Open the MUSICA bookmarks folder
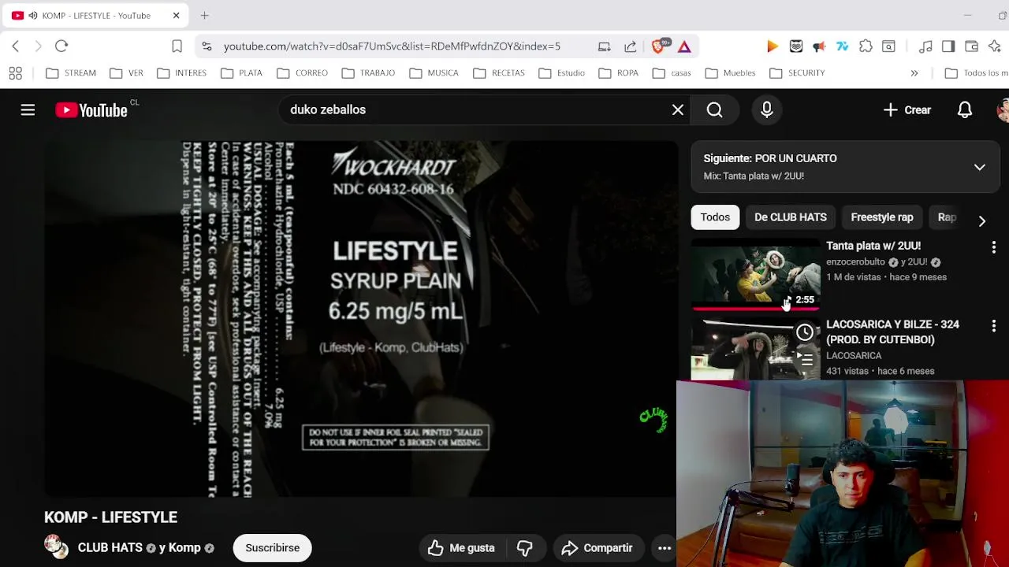 434,73
